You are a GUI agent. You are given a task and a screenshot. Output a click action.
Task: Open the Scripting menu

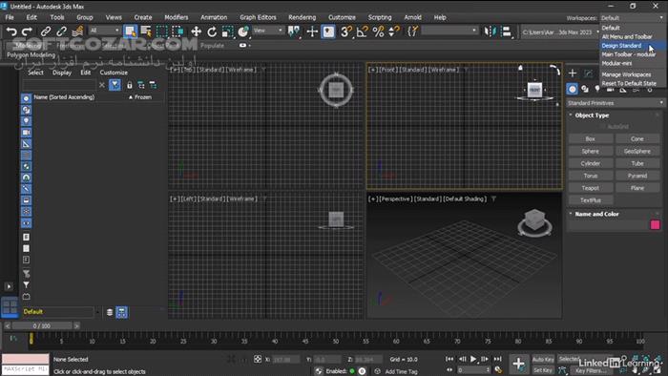[380, 17]
